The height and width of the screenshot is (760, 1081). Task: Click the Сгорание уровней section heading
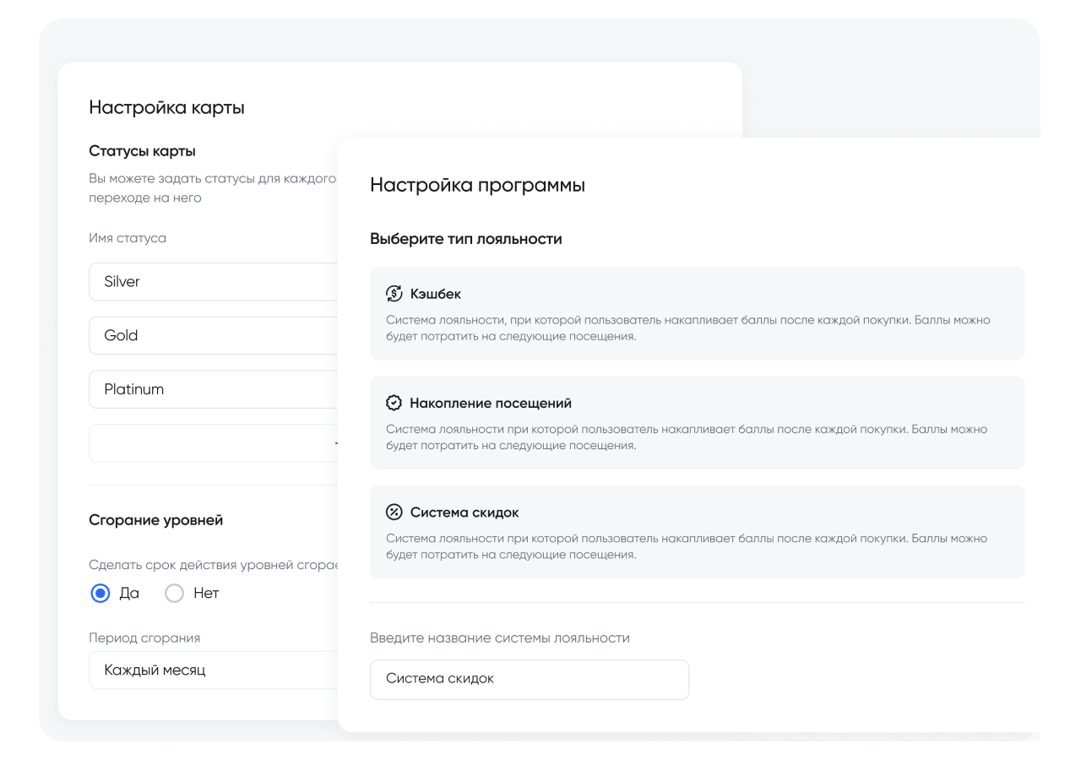coord(155,520)
